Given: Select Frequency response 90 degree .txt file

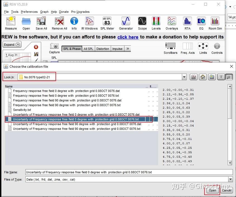Looking at the screenshot, I should [81, 105].
